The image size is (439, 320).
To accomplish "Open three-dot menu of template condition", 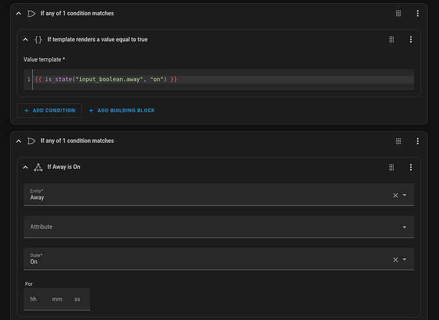I will (x=410, y=40).
